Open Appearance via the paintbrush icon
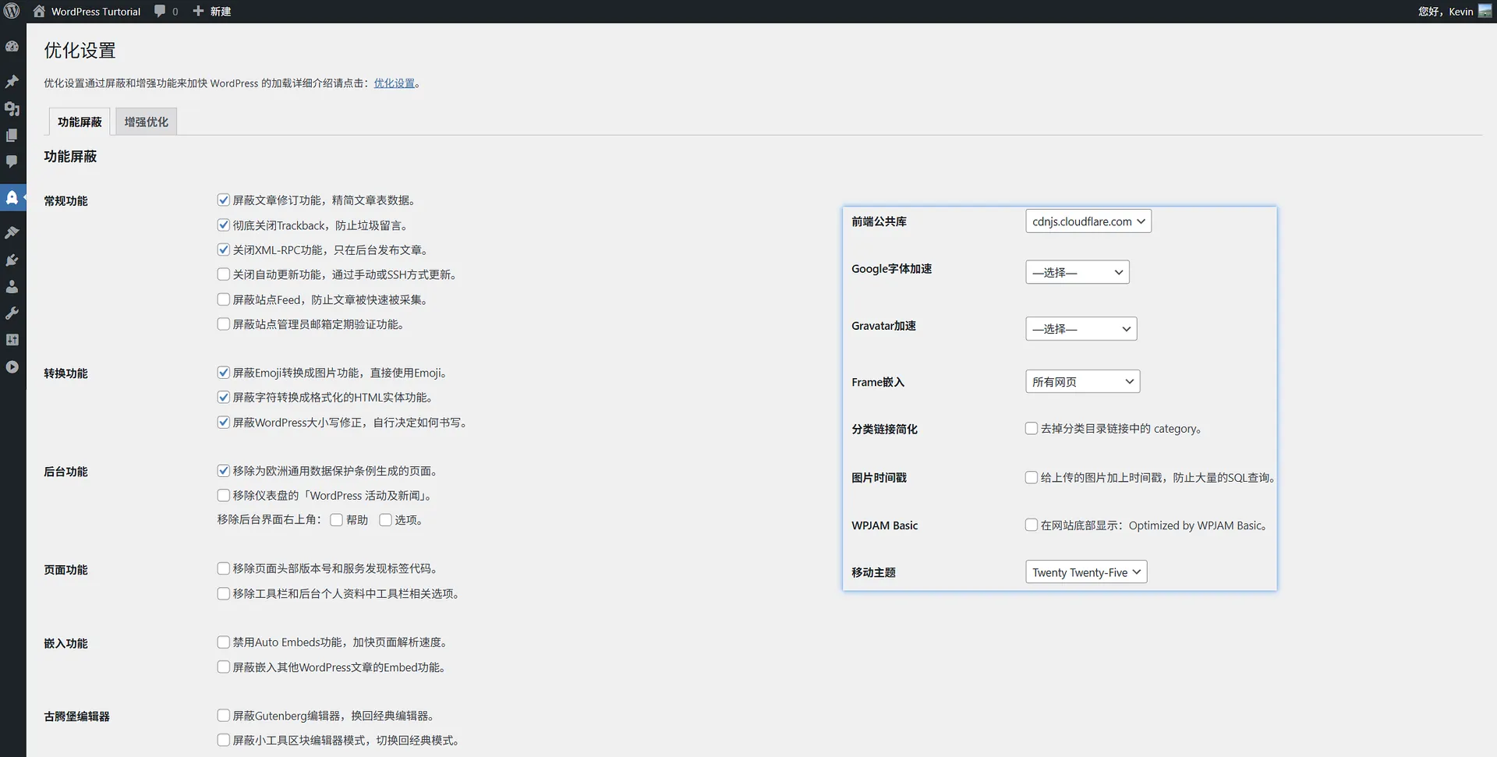Viewport: 1497px width, 757px height. [12, 232]
